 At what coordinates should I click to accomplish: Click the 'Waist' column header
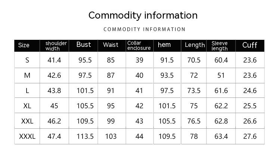(111, 45)
